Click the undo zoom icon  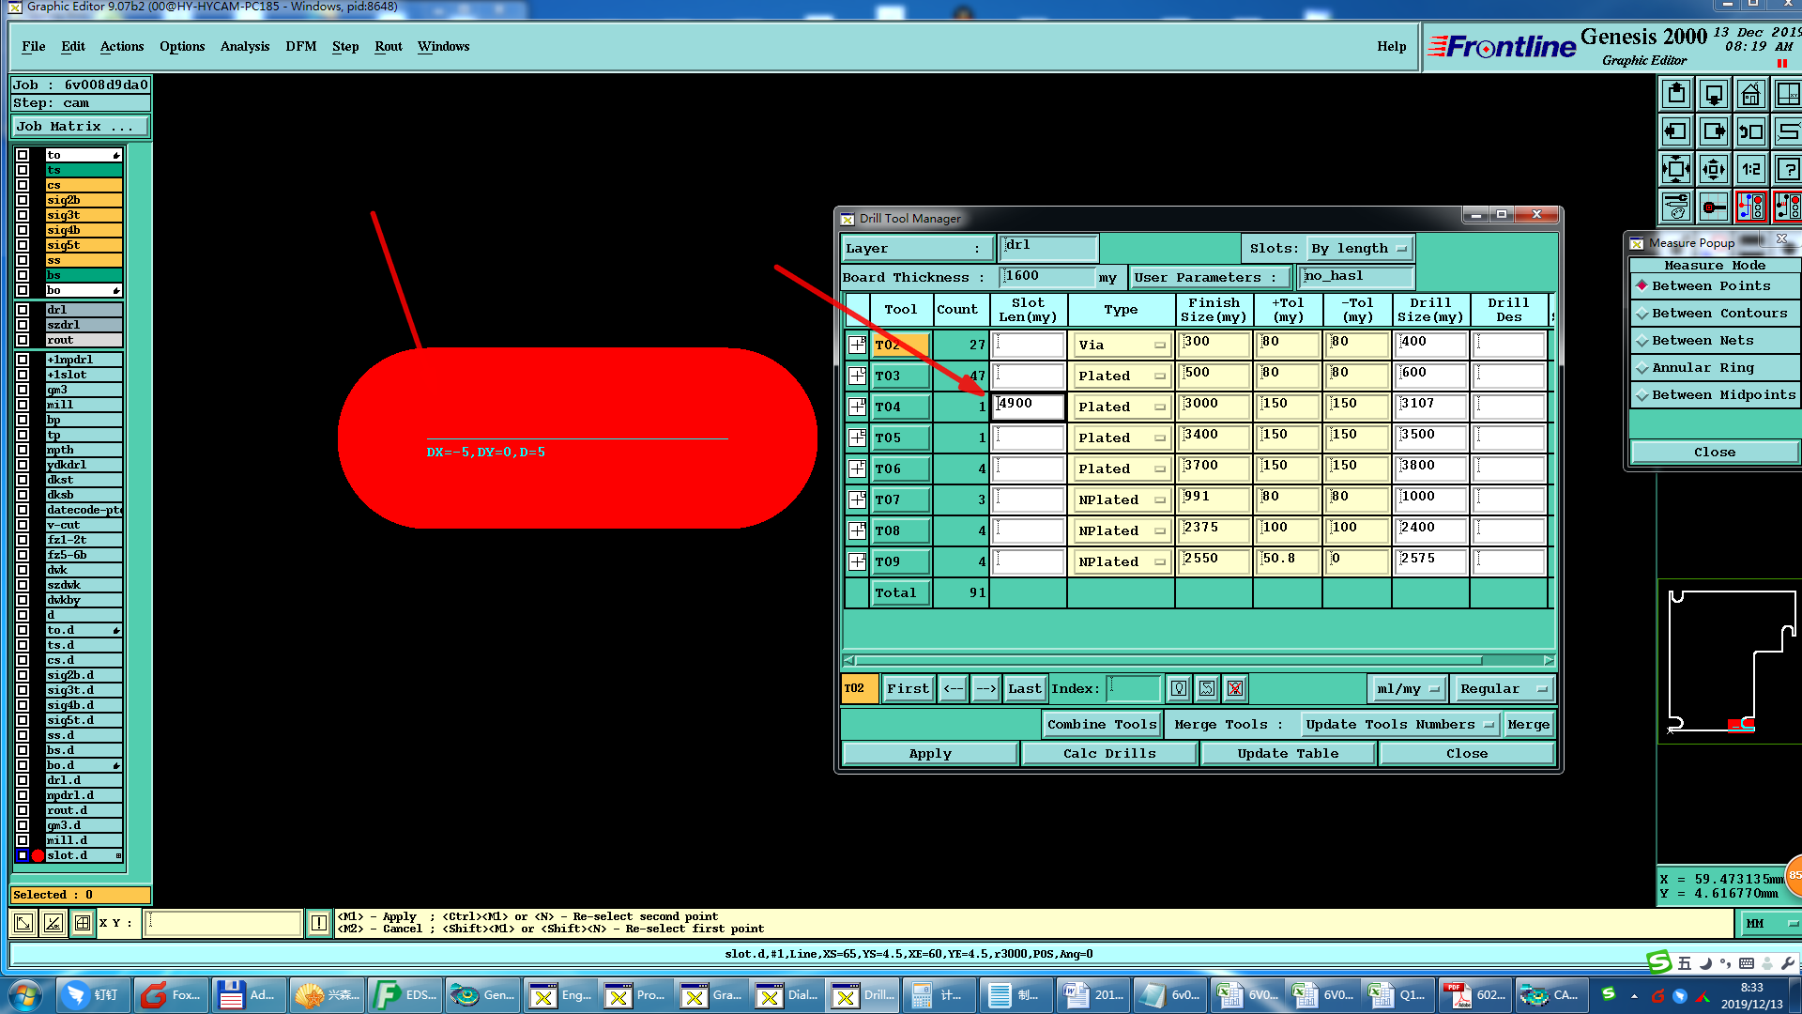(1750, 132)
